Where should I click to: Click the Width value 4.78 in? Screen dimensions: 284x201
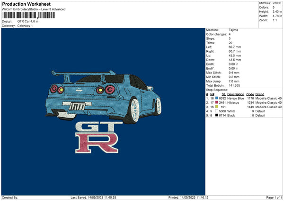(x=277, y=16)
